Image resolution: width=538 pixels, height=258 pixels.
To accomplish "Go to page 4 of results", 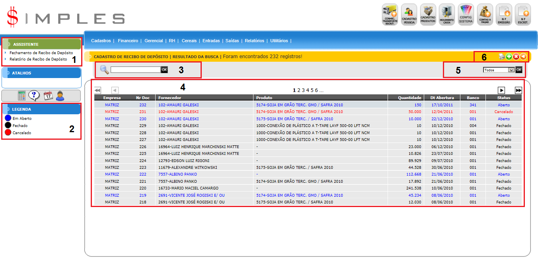I will click(308, 90).
